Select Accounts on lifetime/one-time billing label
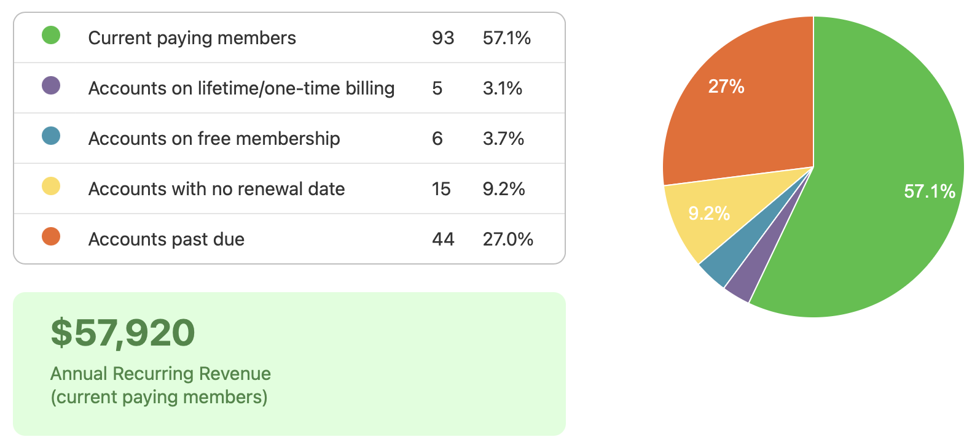 click(x=241, y=88)
